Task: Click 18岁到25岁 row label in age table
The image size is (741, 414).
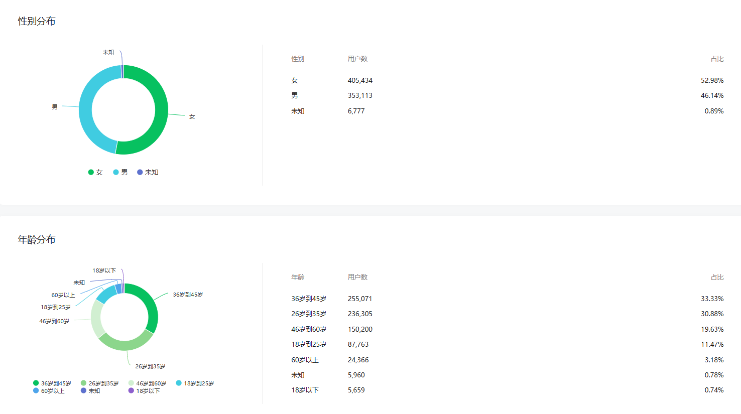Action: [309, 344]
